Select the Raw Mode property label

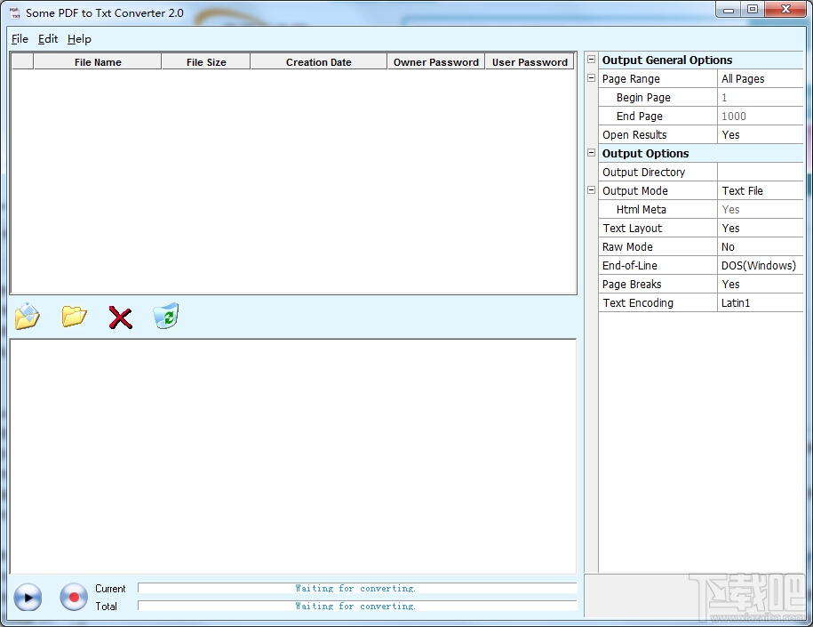(627, 247)
